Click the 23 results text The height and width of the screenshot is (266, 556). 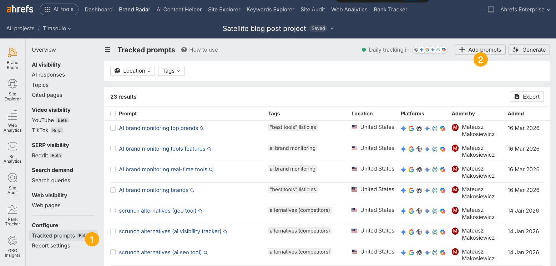pos(123,97)
